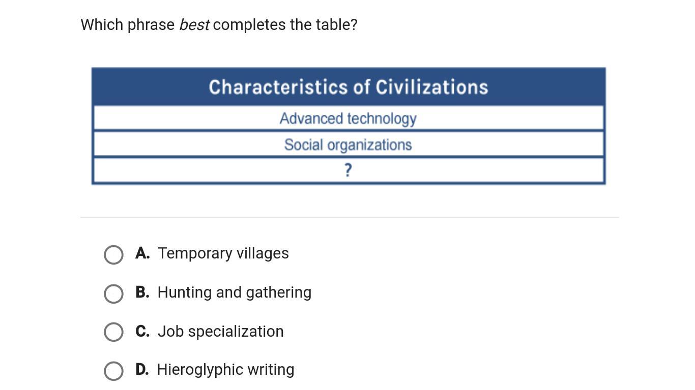Pick the 'Hieroglyphic writing' answer label

pyautogui.click(x=225, y=369)
